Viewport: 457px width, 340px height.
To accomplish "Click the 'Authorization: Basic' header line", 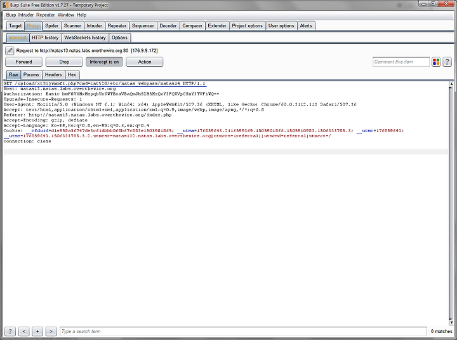I will click(111, 94).
